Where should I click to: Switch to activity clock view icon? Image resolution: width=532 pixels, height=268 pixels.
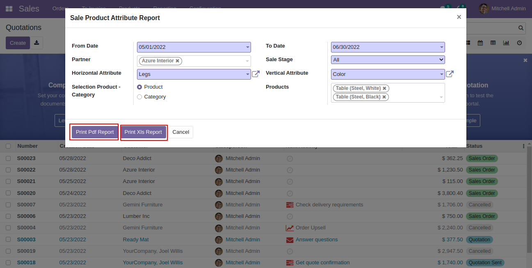tap(519, 43)
